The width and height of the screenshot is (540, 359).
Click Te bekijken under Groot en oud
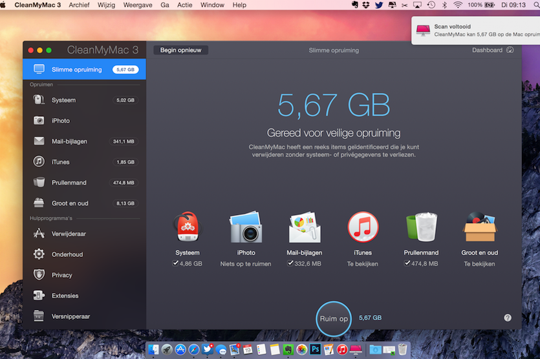coord(479,263)
